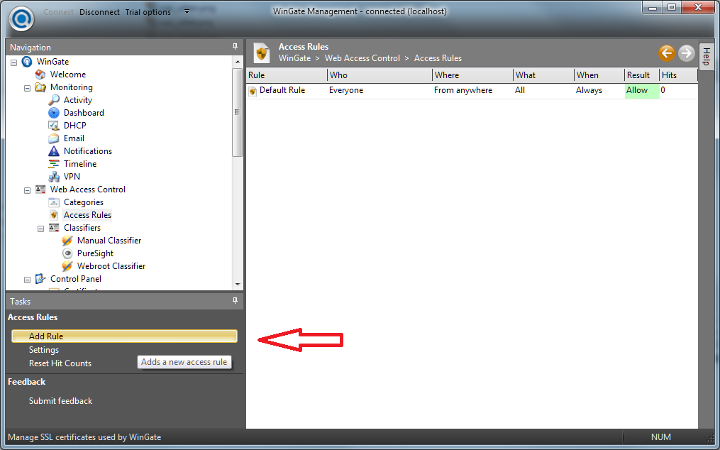Sort by the Rule column header
Screen dimensions: 720x450
pos(287,75)
